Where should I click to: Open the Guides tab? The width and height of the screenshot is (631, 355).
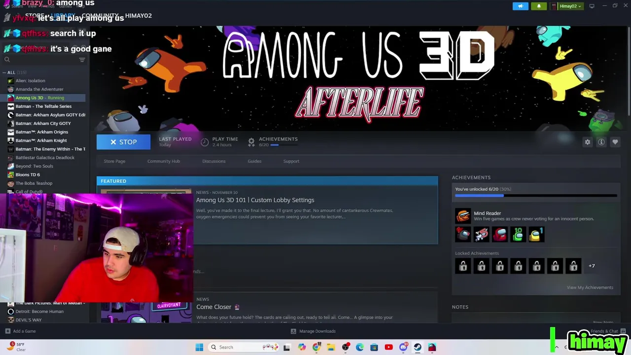coord(254,161)
